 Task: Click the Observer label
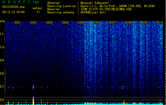54,3
